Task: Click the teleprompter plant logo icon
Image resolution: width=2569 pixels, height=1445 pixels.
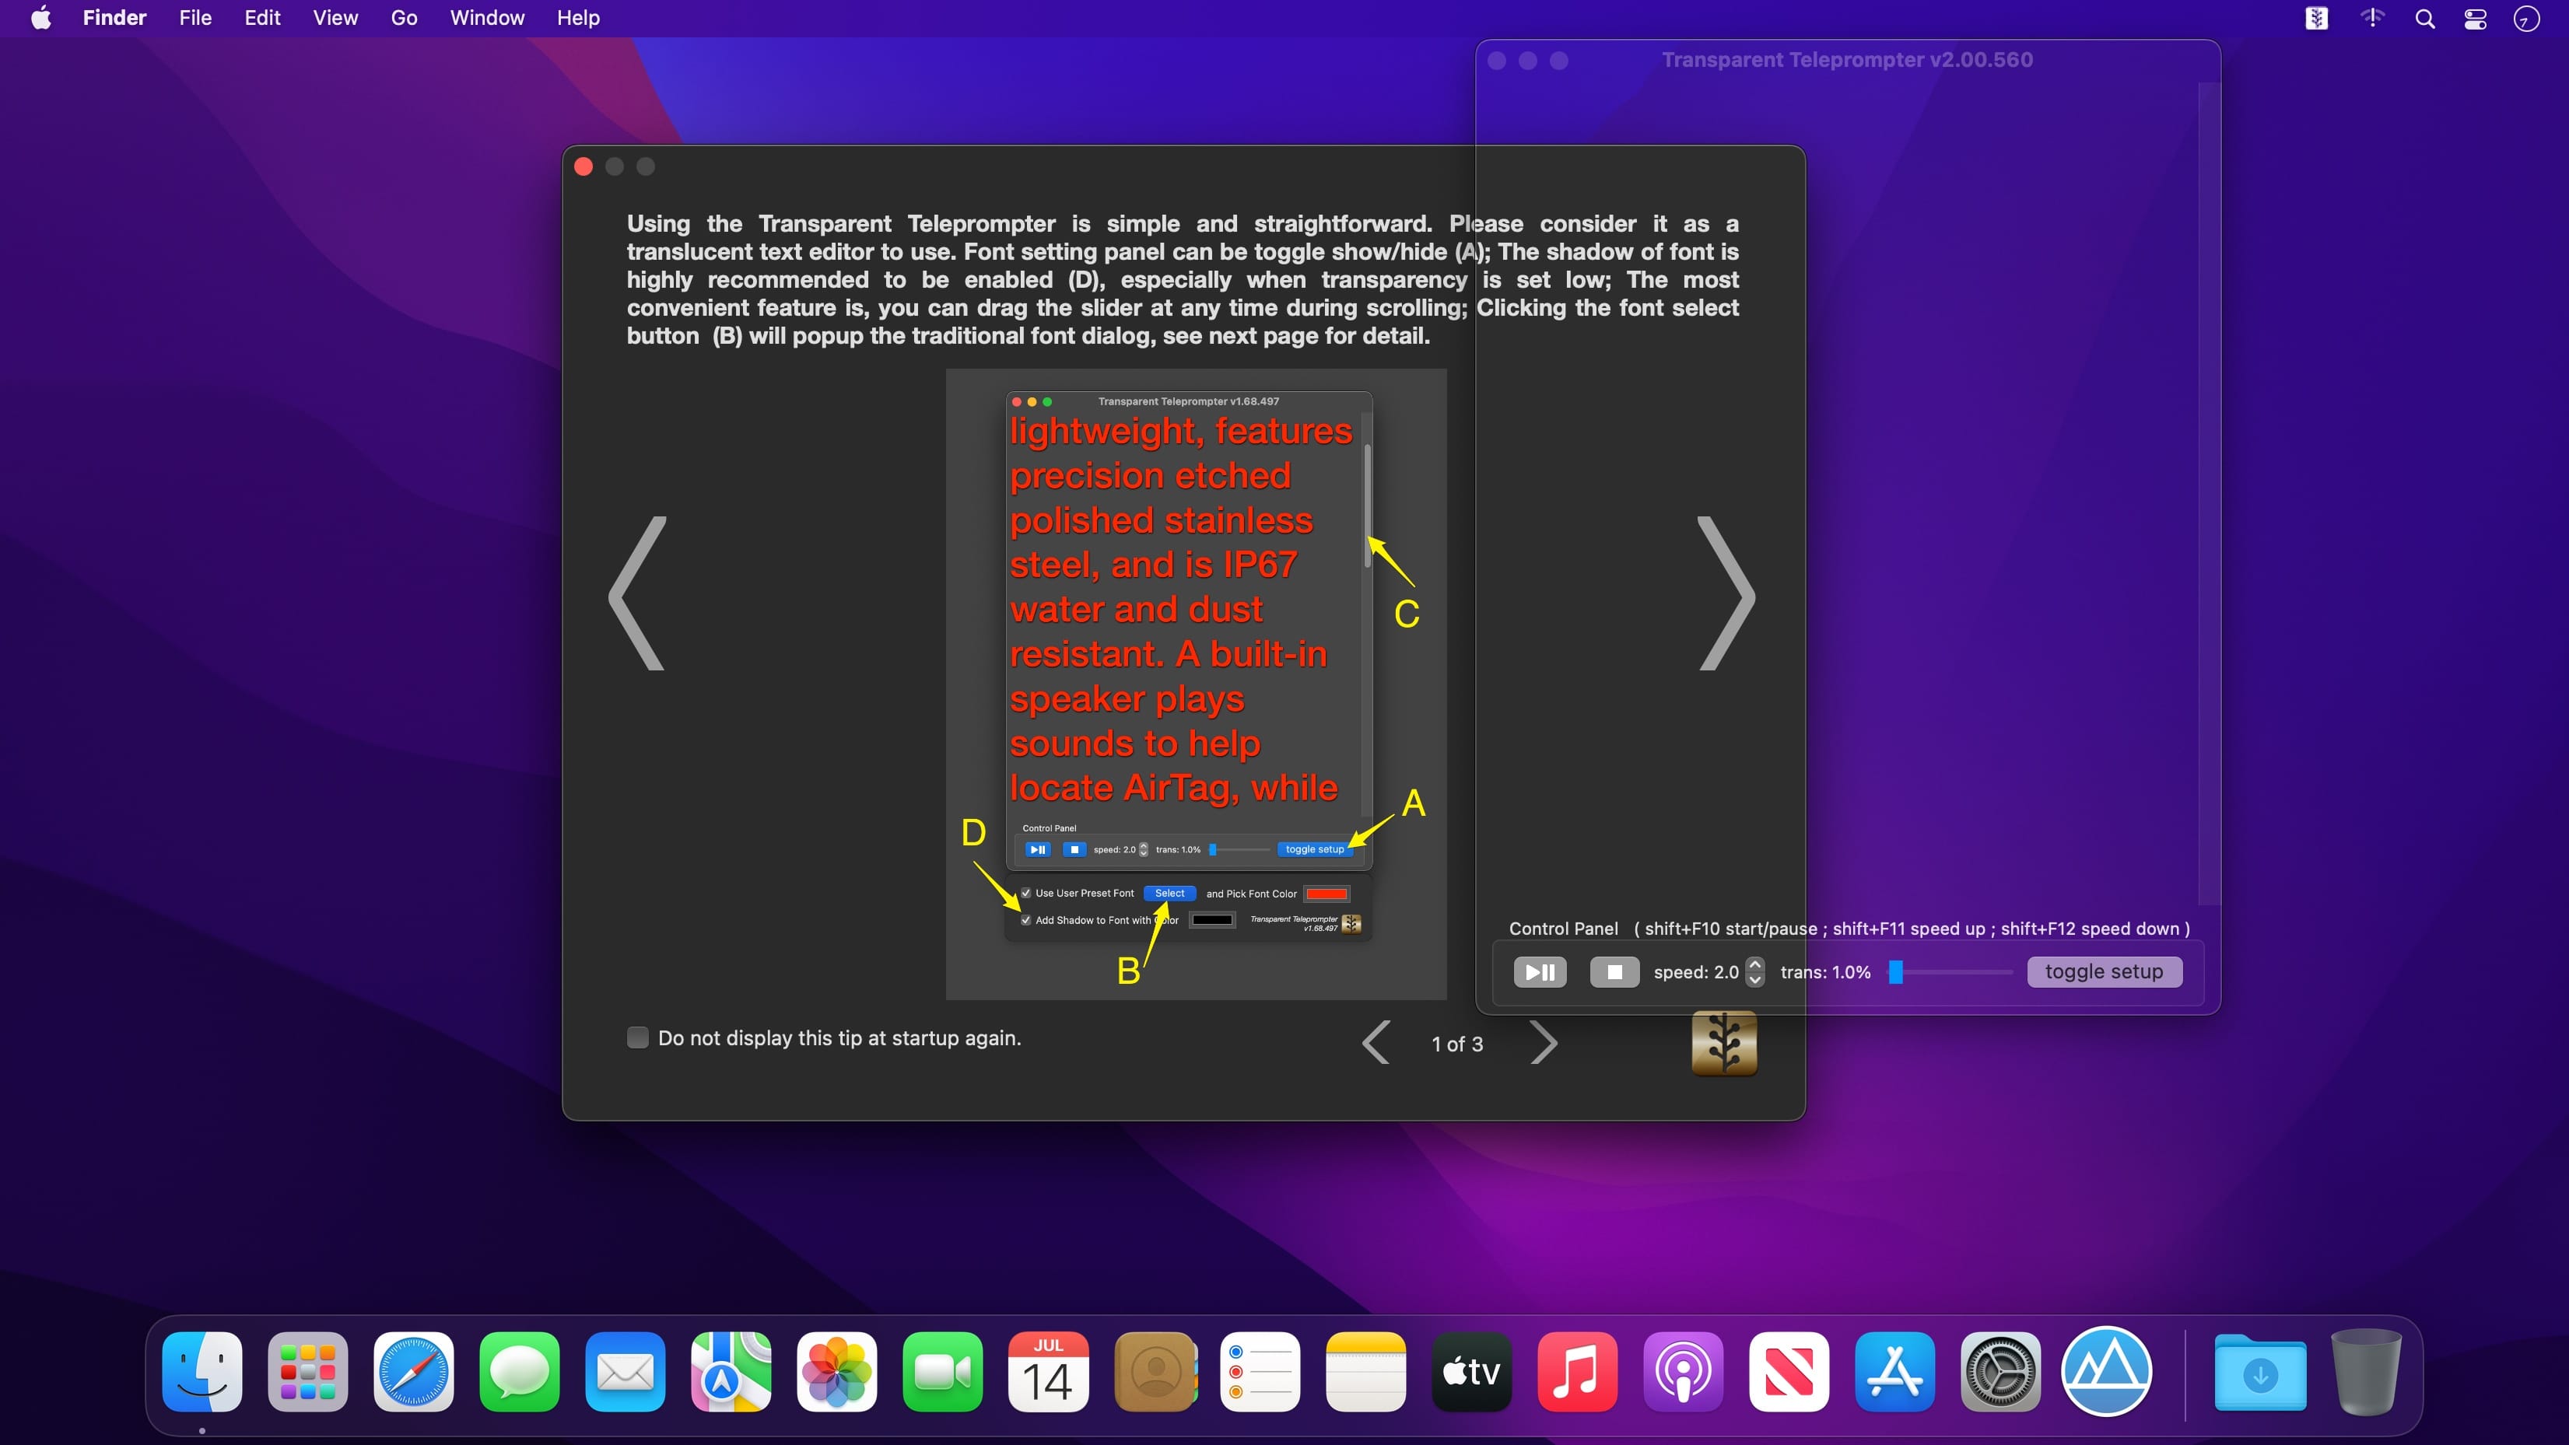Action: coord(1724,1043)
